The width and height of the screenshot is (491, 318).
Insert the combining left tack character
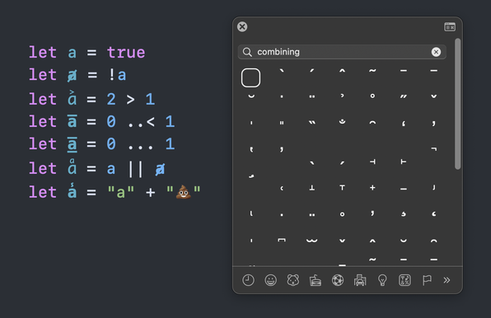[x=372, y=161]
